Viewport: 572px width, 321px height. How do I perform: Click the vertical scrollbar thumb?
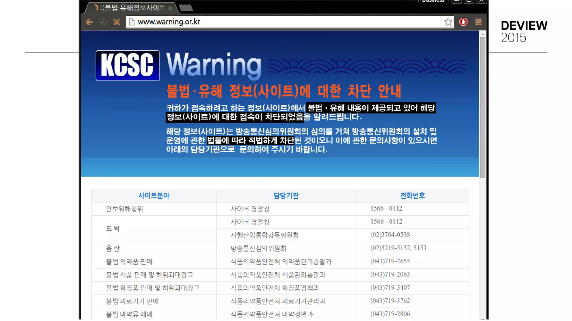point(483,107)
